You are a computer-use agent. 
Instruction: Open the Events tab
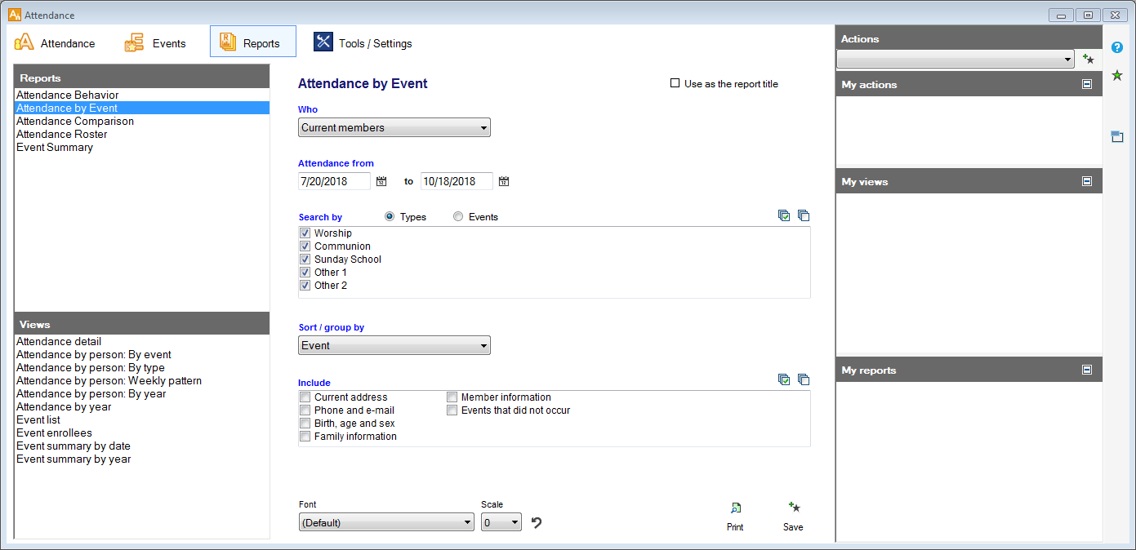tap(155, 43)
